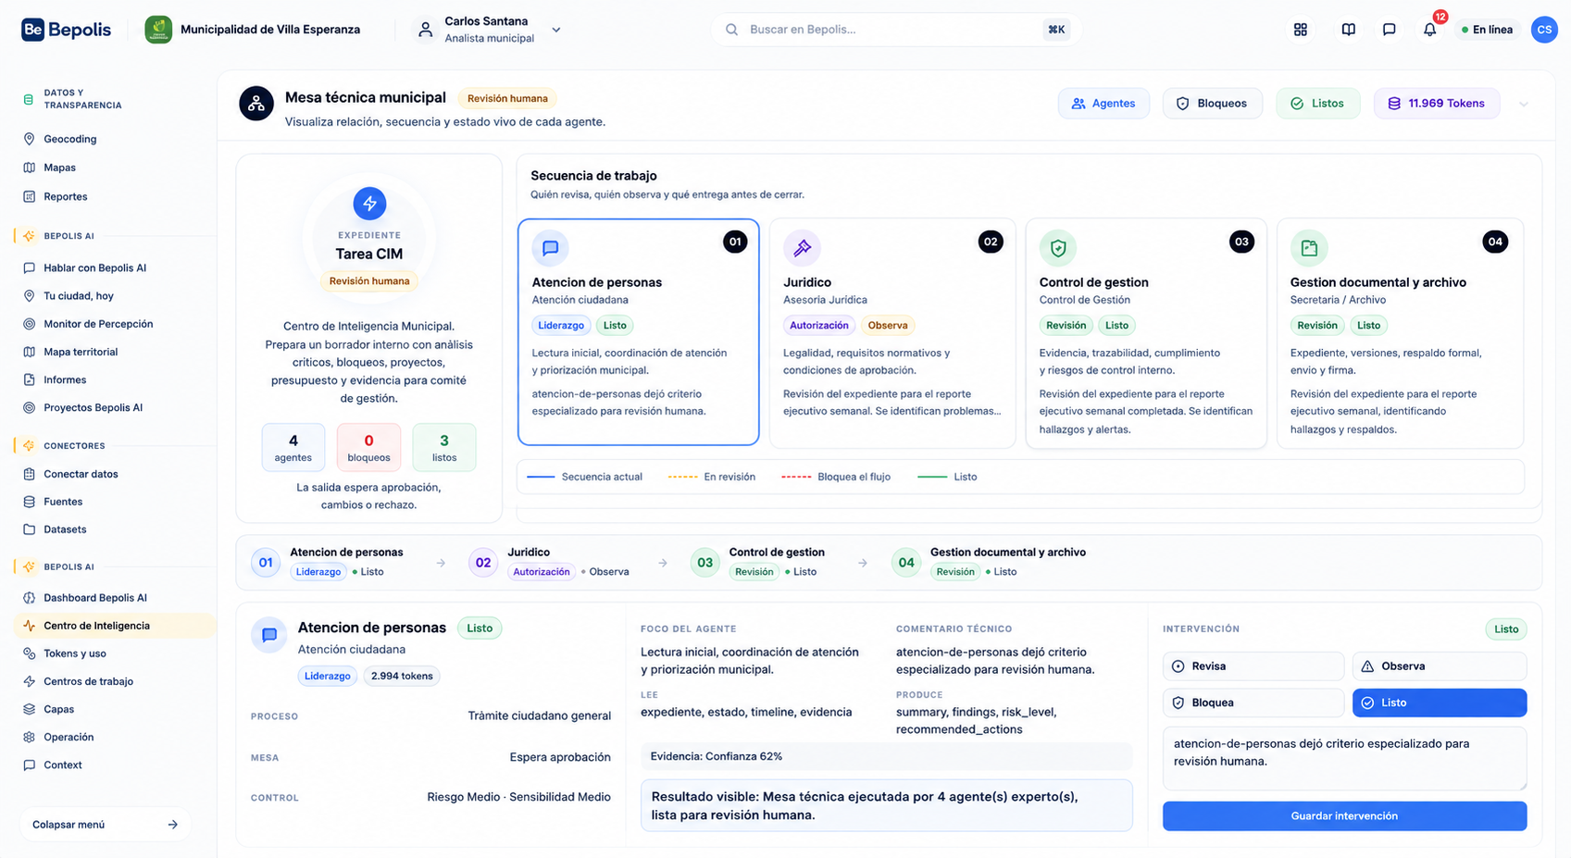Open the book documentation icon
The width and height of the screenshot is (1571, 858).
(x=1348, y=30)
